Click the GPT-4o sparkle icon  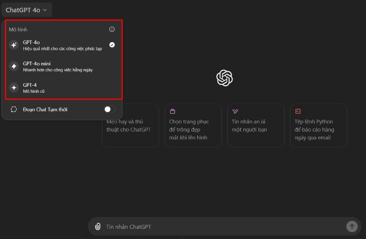[x=14, y=45]
